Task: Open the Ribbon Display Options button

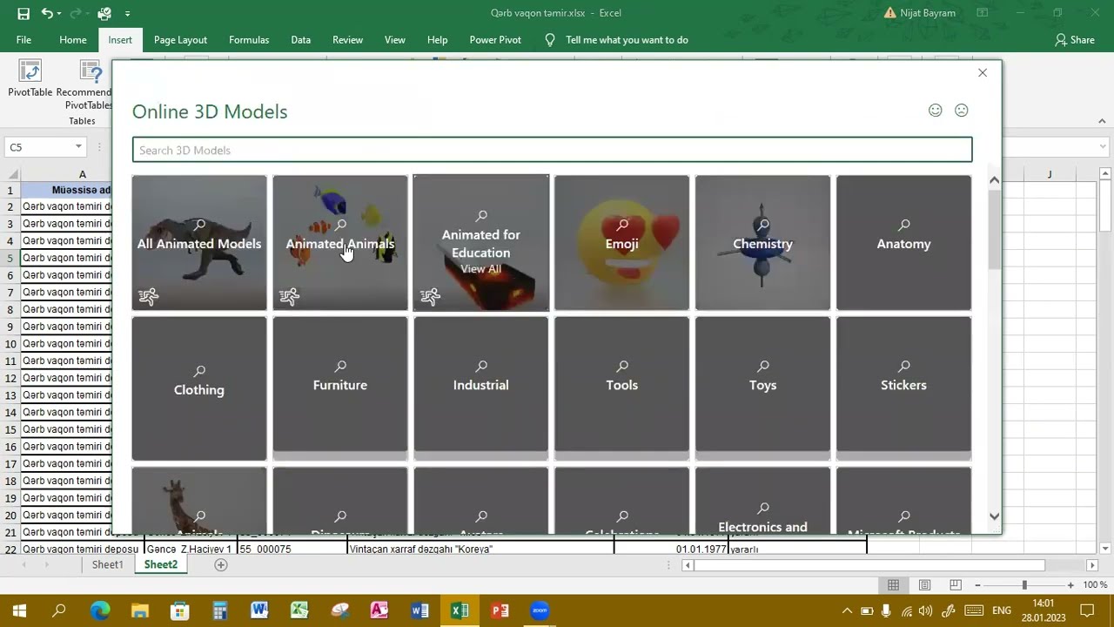Action: coord(982,13)
